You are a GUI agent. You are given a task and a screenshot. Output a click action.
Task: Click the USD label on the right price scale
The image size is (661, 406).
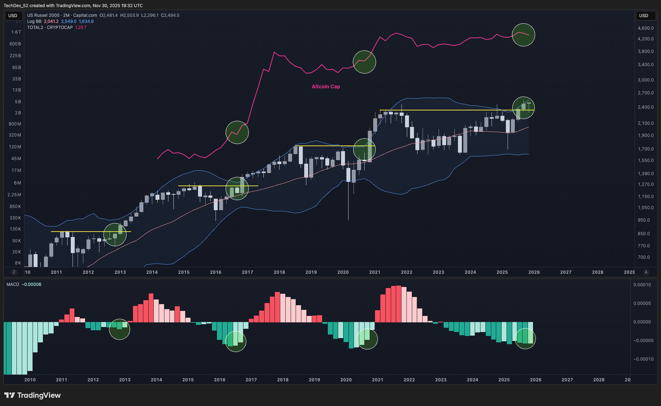coord(646,16)
